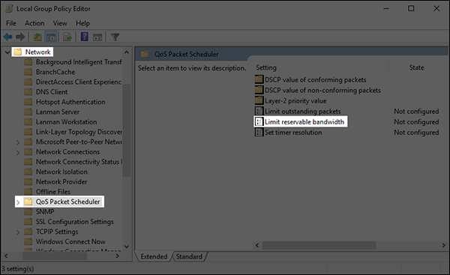Click tree pane scroll up arrow
Viewport: 450px width, 275px height.
click(x=127, y=52)
